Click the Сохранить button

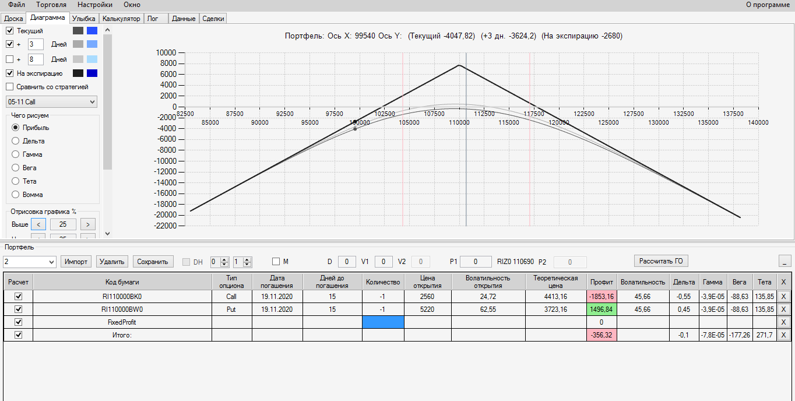[153, 262]
